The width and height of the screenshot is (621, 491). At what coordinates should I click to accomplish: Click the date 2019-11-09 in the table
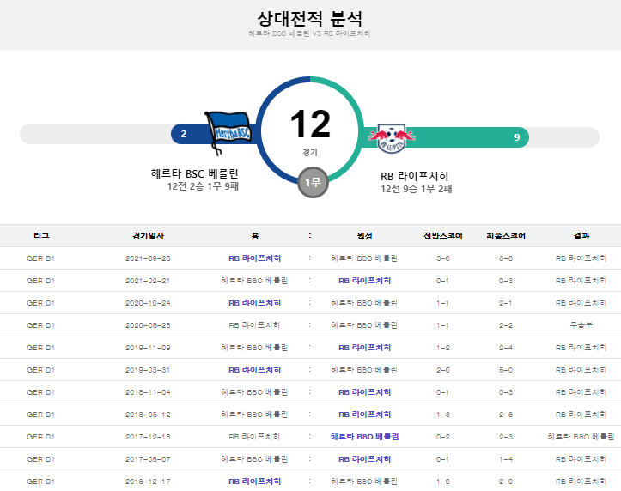pos(148,348)
